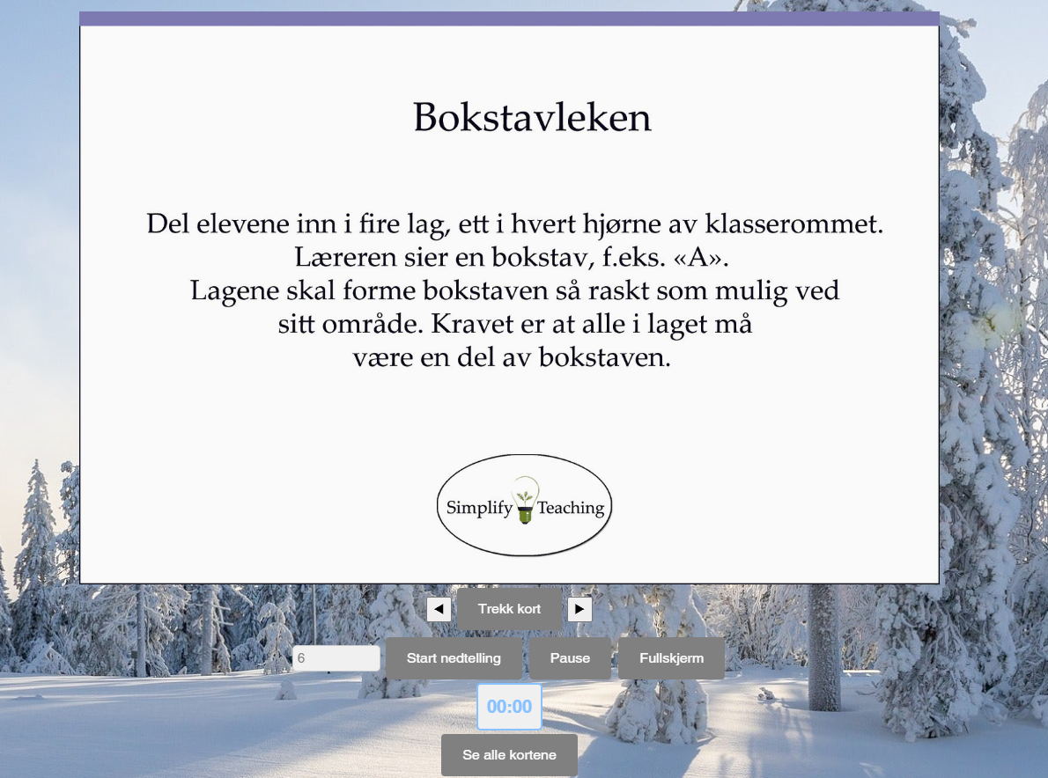Open Se alle kortene

(x=509, y=755)
